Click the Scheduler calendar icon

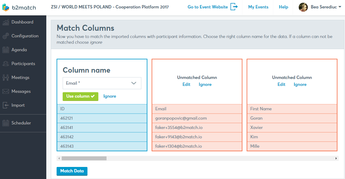point(5,123)
